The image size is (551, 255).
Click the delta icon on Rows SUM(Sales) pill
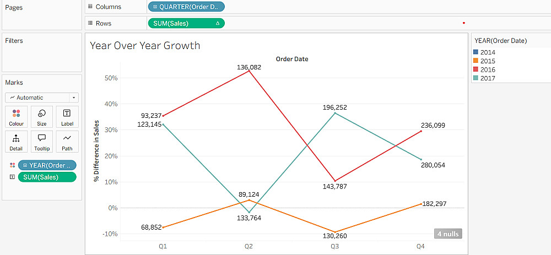[217, 23]
